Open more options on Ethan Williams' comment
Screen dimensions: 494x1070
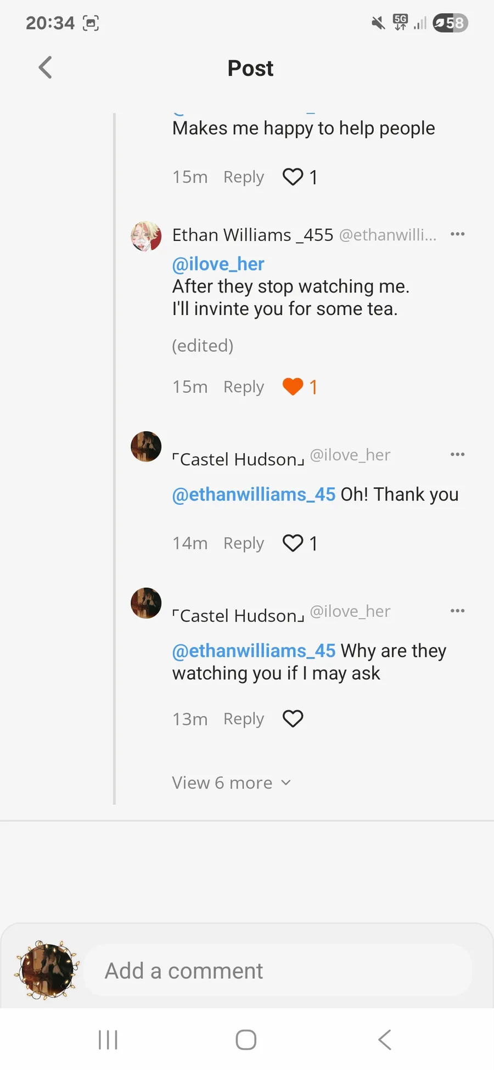point(457,234)
